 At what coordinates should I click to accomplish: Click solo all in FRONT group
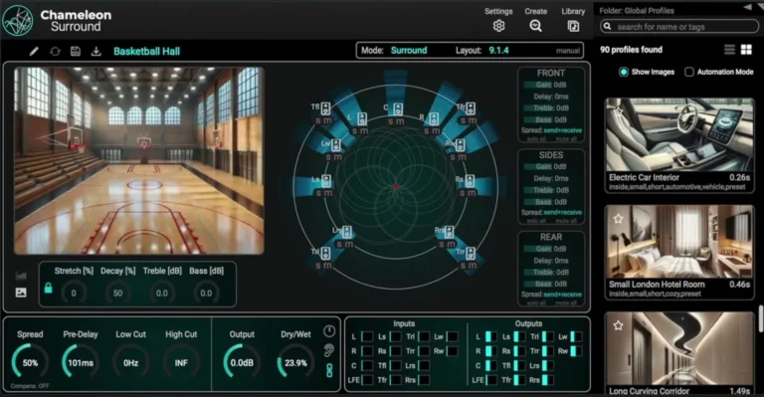(x=536, y=139)
